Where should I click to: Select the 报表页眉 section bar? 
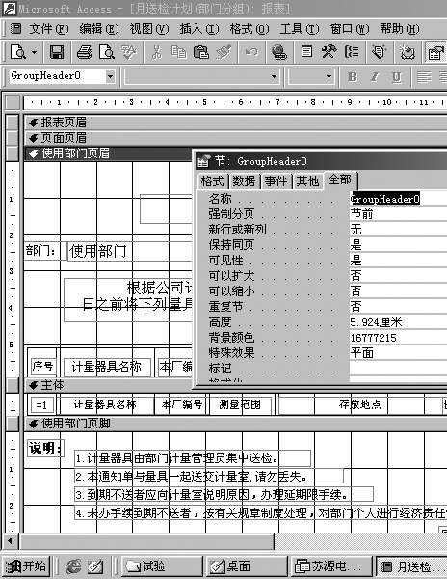pos(236,123)
